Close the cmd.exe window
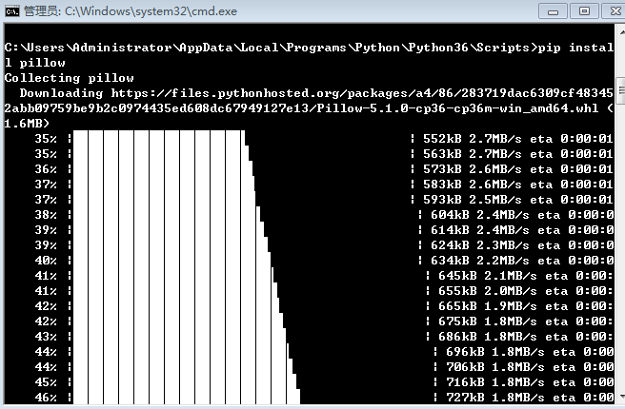Image resolution: width=625 pixels, height=409 pixels. (615, 10)
